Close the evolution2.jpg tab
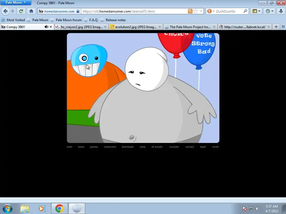This screenshot has width=286, height=214. (x=160, y=27)
